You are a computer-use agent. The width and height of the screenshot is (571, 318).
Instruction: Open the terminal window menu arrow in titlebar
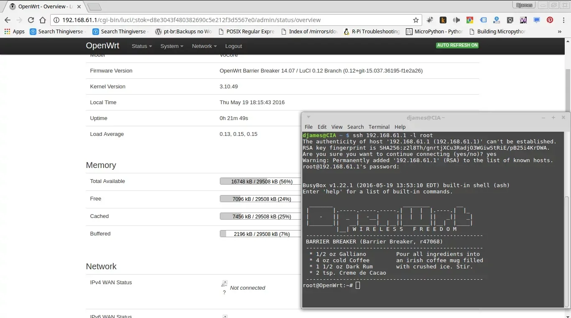[x=308, y=118]
